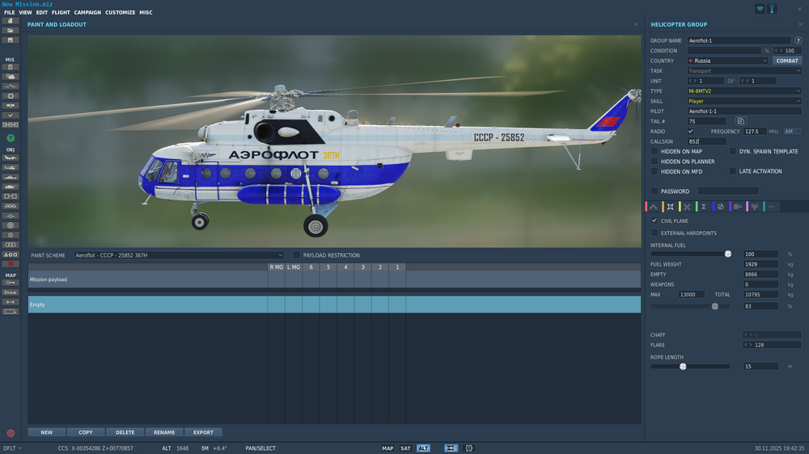Click the COMBAT button next to country
This screenshot has width=809, height=454.
pyautogui.click(x=787, y=61)
